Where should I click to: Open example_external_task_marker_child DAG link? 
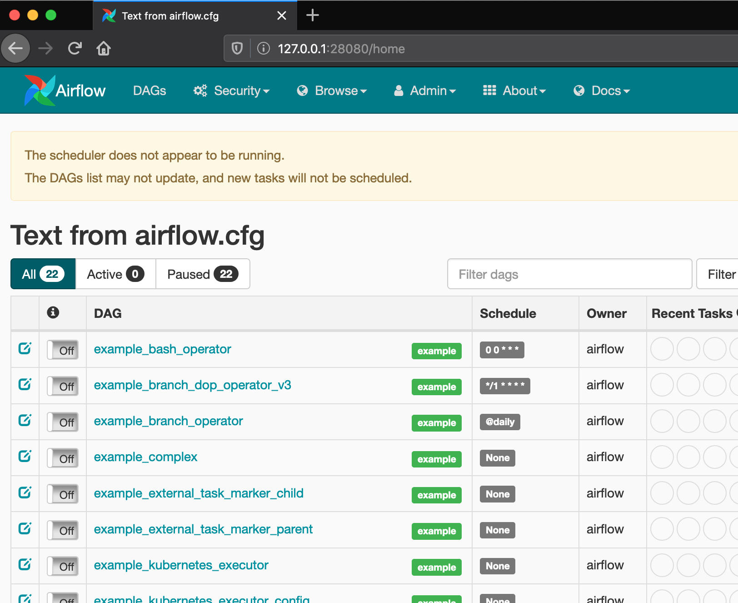click(x=199, y=493)
